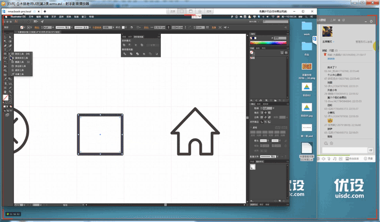Expand the stroke profile dropdown
Screen dimensions: 380x222
(278, 157)
